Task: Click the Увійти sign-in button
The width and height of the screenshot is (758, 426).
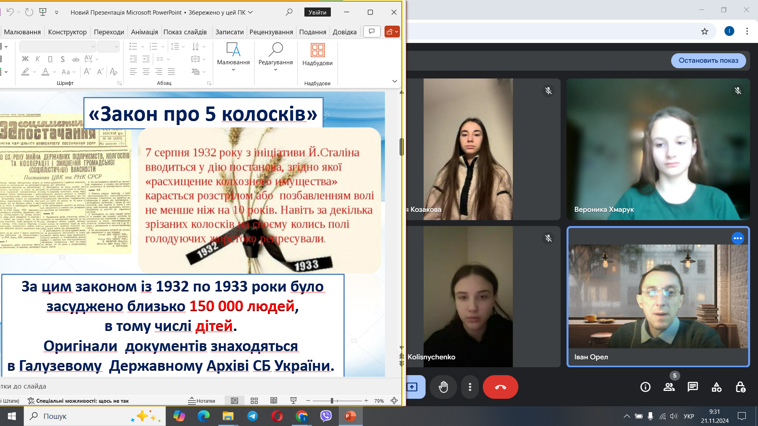Action: click(x=317, y=12)
